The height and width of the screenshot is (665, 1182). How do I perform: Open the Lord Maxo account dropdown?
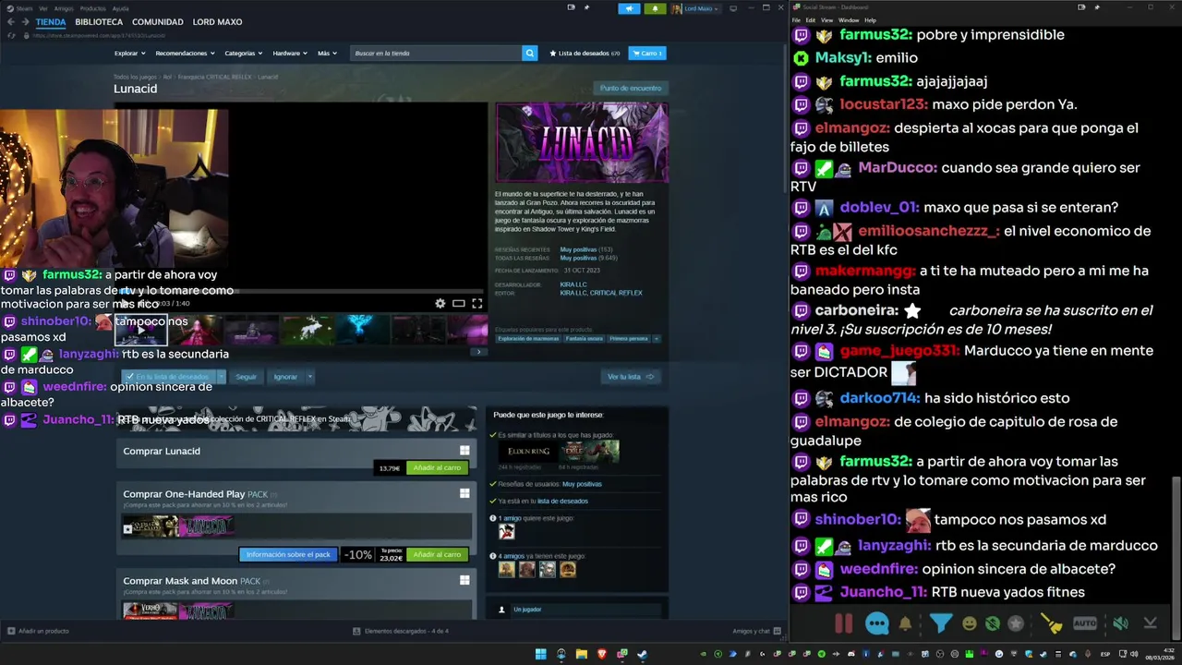[x=695, y=8]
